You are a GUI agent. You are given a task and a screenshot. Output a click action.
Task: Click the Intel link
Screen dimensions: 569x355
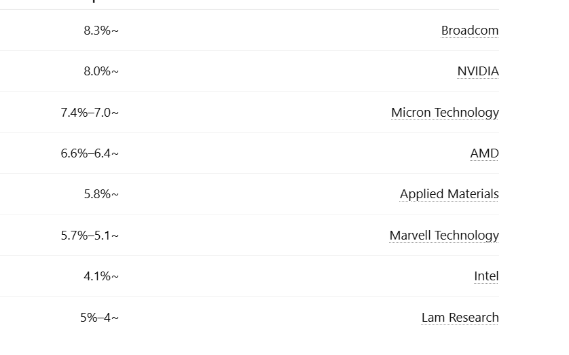click(x=486, y=276)
